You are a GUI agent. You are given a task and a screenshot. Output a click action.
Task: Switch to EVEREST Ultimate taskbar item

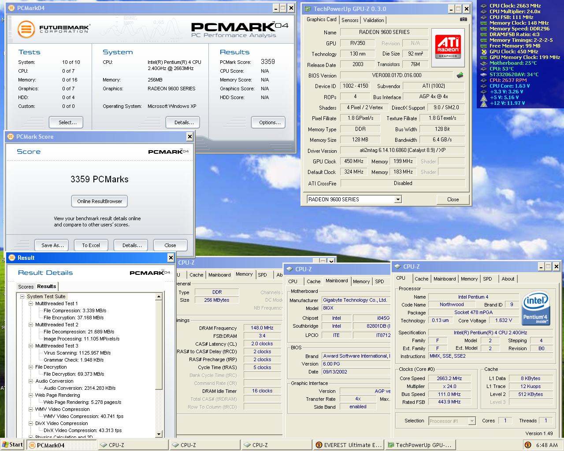coord(348,445)
